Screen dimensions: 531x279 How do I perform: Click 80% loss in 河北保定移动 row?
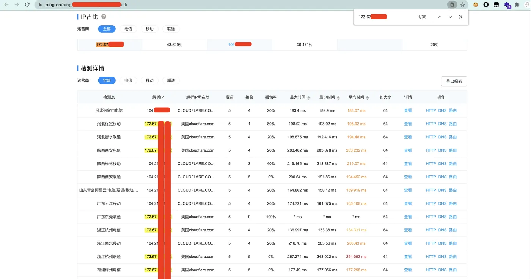(271, 124)
